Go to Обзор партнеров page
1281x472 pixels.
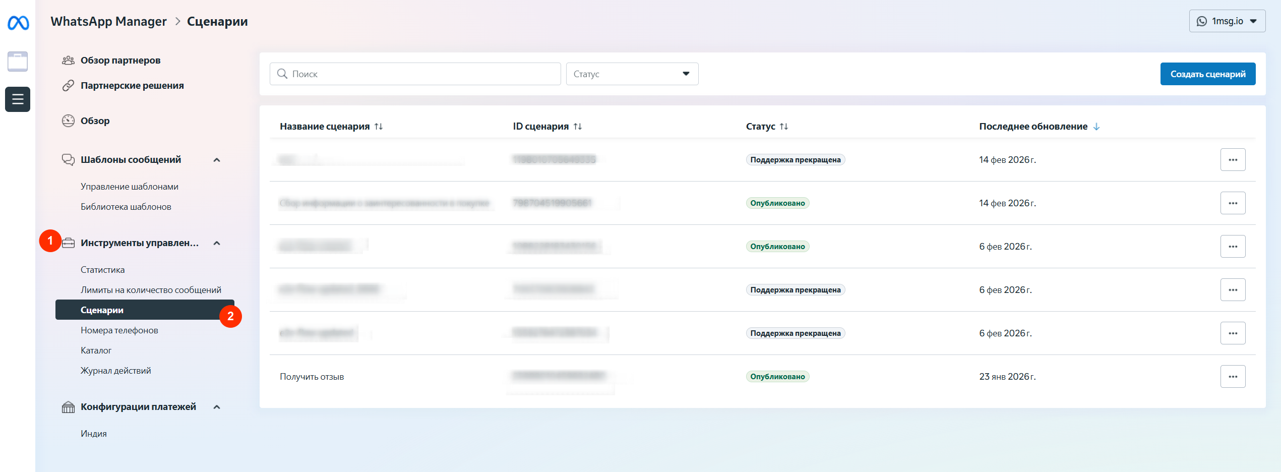pyautogui.click(x=120, y=61)
